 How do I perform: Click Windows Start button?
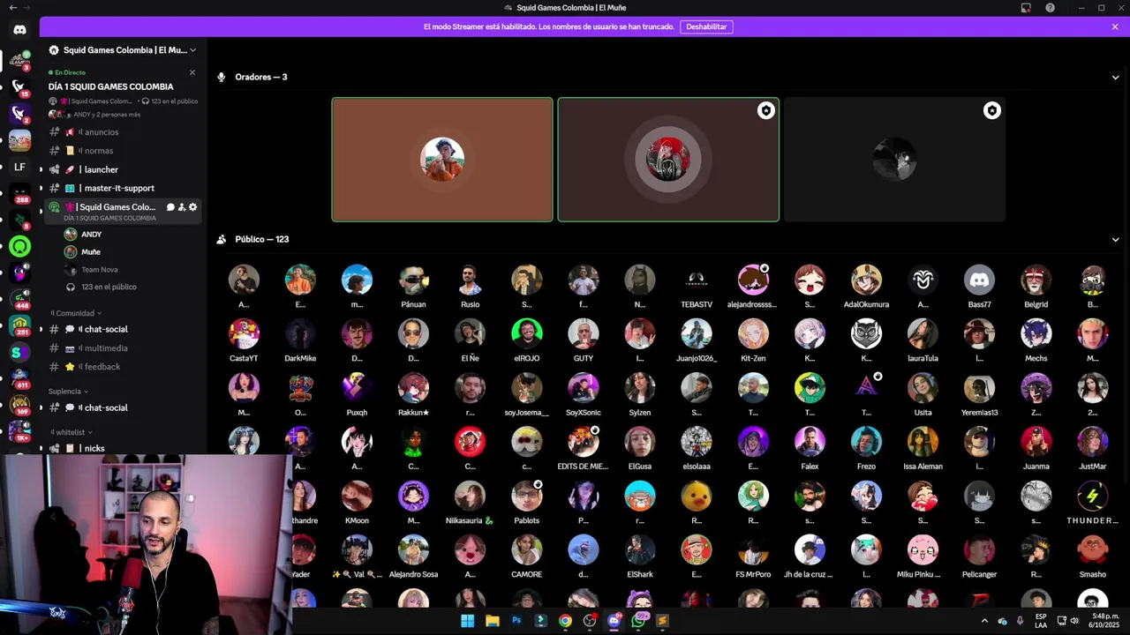(x=467, y=621)
